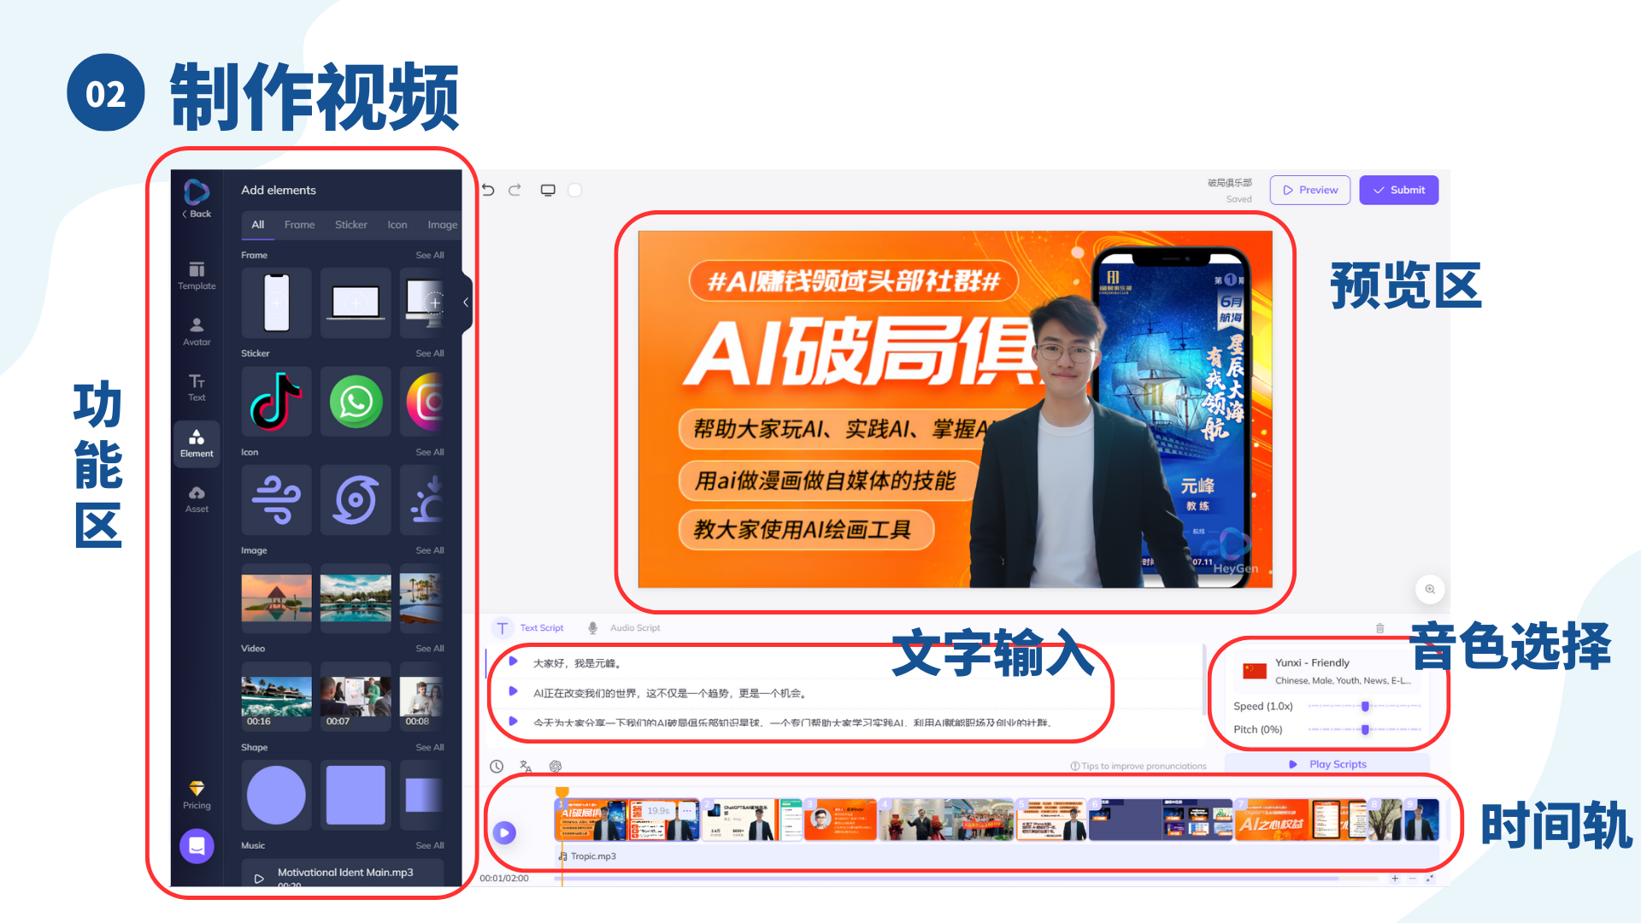Play the script line starting AI正在改变
Image resolution: width=1641 pixels, height=923 pixels.
[513, 691]
